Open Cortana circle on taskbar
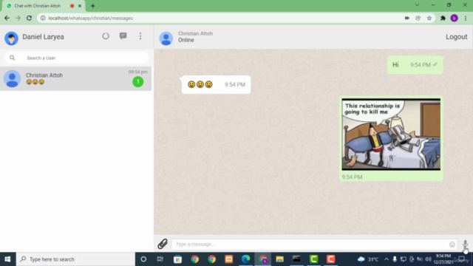This screenshot has width=473, height=266. (x=143, y=259)
